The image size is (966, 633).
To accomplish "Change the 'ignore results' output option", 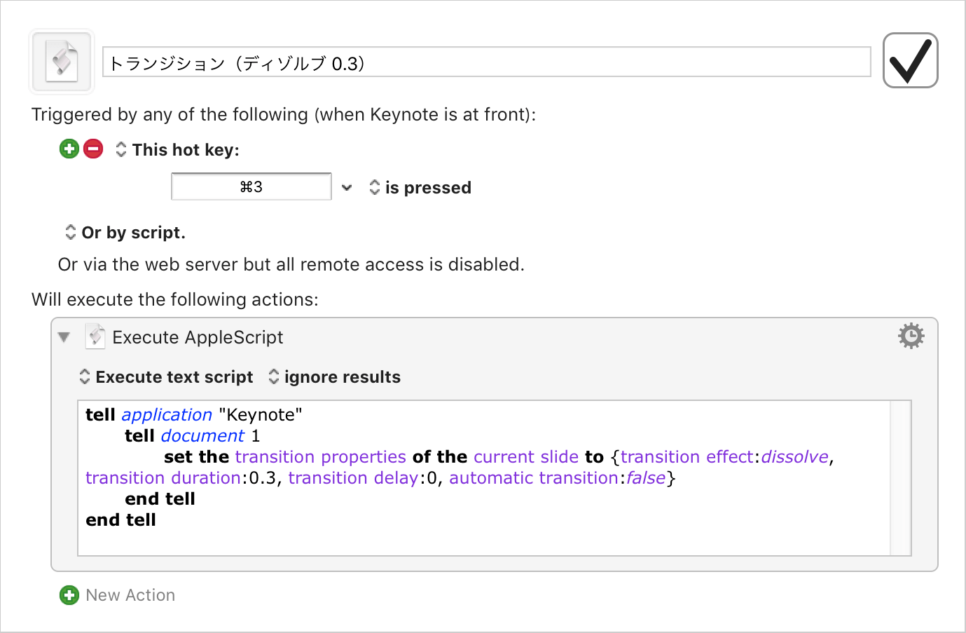I will pyautogui.click(x=335, y=377).
